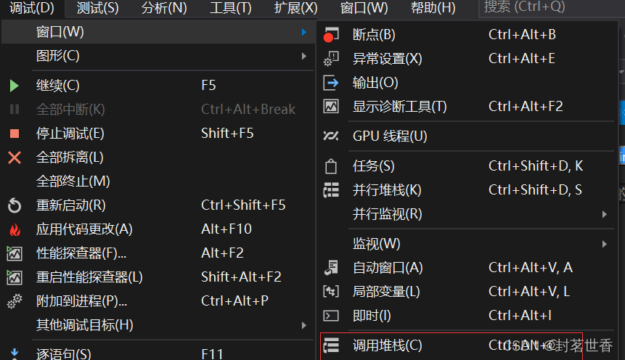Expand the Parallel Watch (并行监视) submenu
625x360 pixels.
click(x=604, y=214)
